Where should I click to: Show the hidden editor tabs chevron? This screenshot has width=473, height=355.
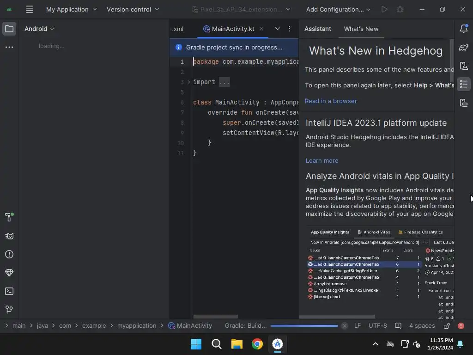click(278, 29)
